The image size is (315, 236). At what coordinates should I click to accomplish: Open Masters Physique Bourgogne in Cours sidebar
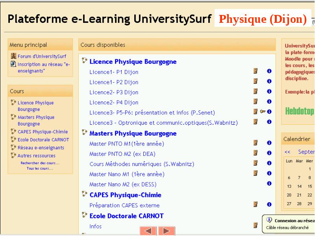36,120
